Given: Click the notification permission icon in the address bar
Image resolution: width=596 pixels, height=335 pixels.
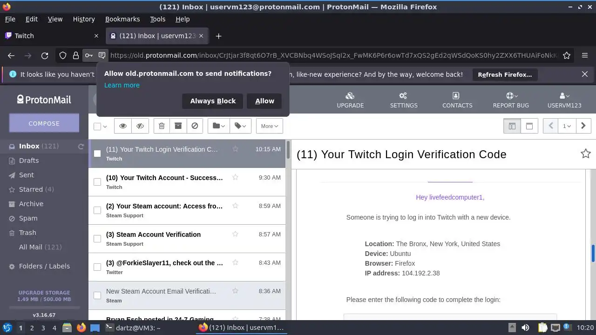Looking at the screenshot, I should tap(102, 55).
